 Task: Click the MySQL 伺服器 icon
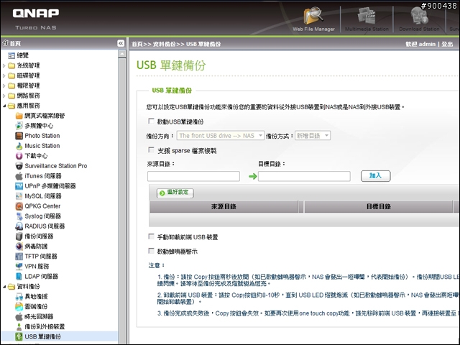pyautogui.click(x=19, y=196)
